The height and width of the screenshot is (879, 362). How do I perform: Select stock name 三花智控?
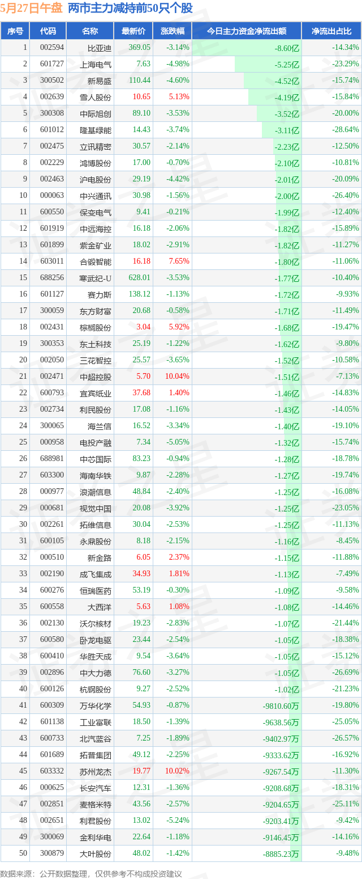[x=96, y=360]
